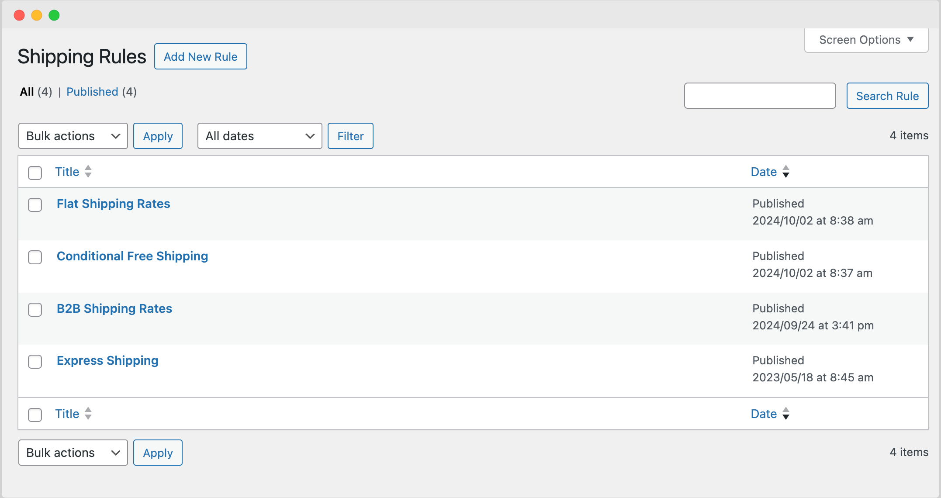941x498 pixels.
Task: Open the All dates filter dropdown
Action: point(259,136)
